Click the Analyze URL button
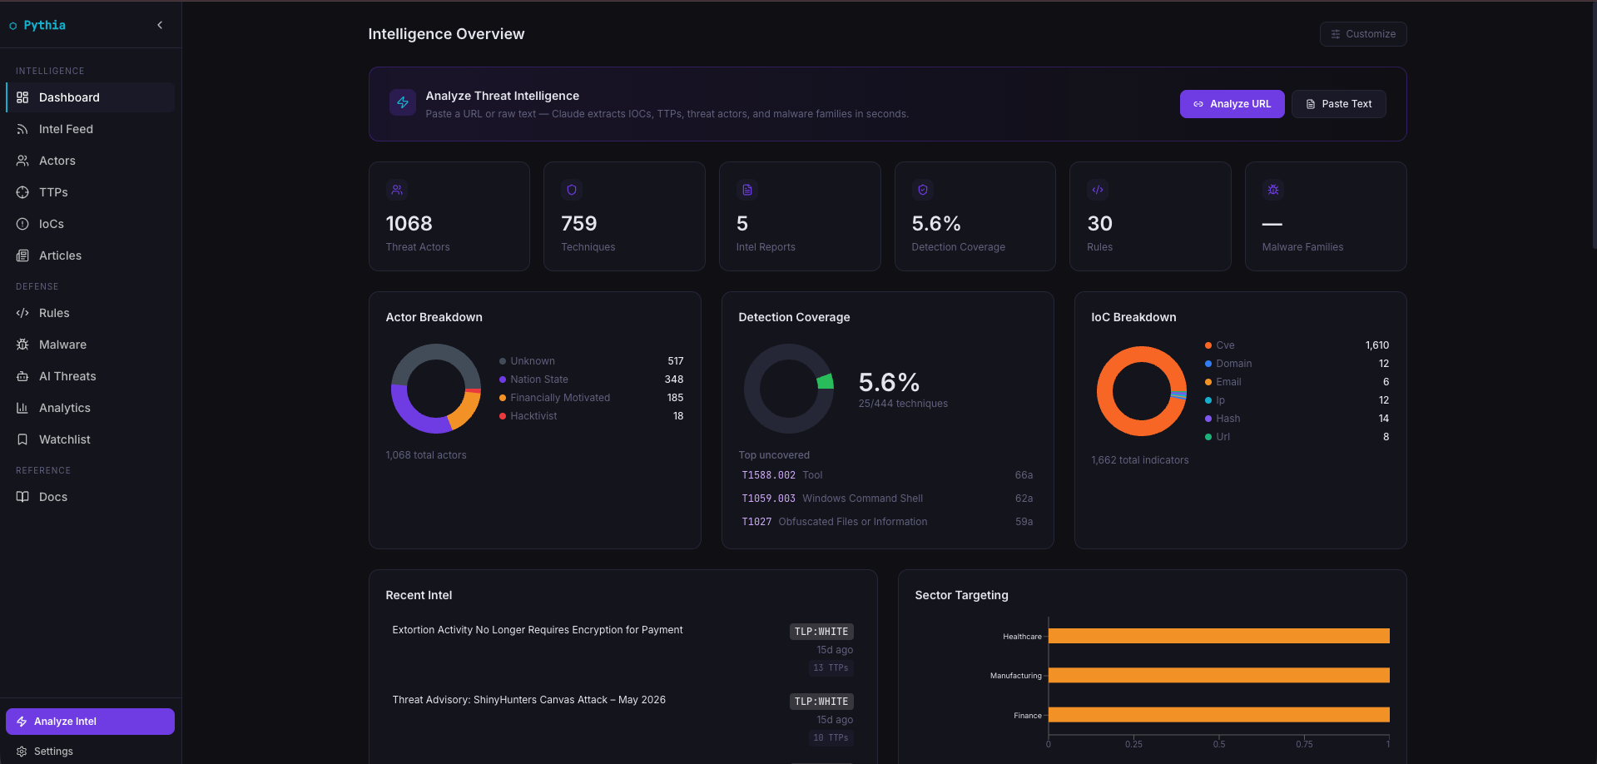 click(1232, 104)
